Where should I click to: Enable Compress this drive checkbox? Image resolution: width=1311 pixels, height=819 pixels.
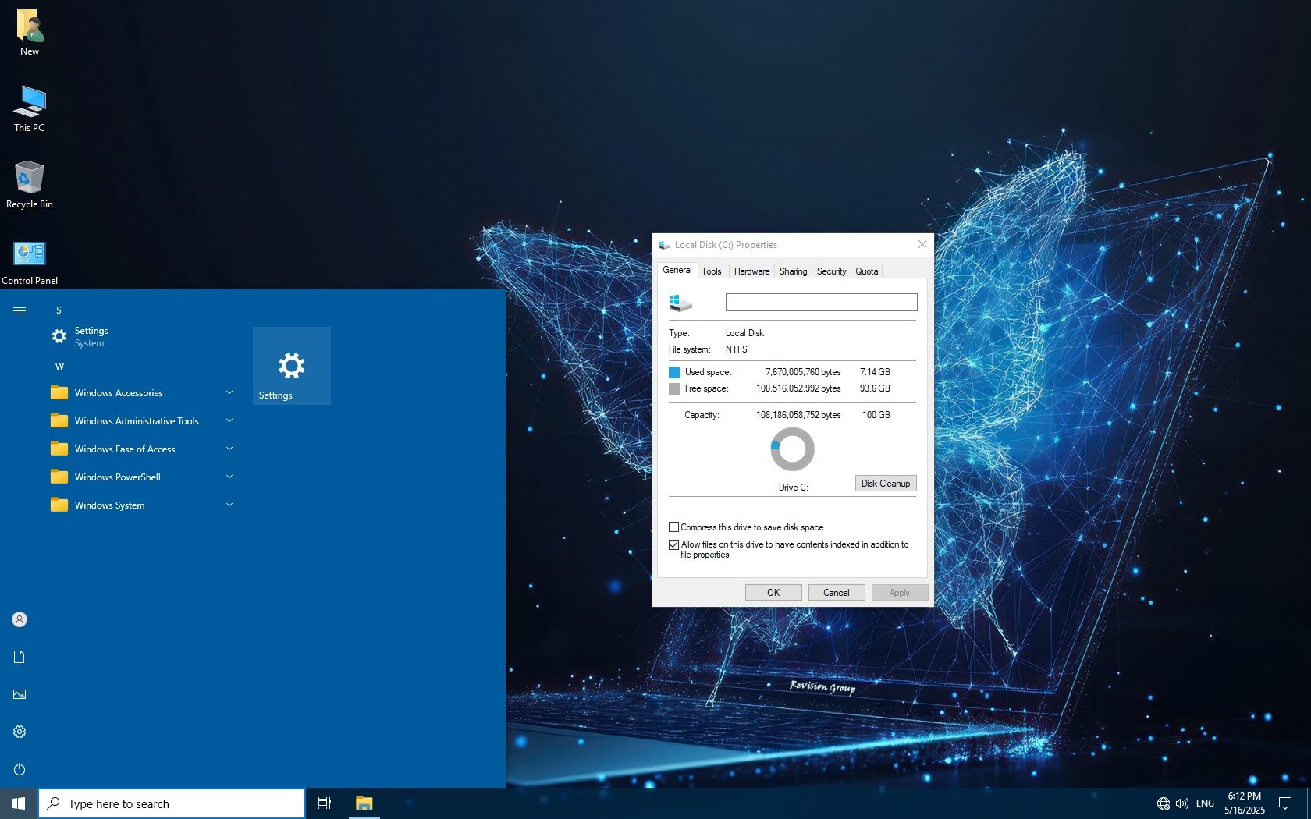pyautogui.click(x=674, y=527)
